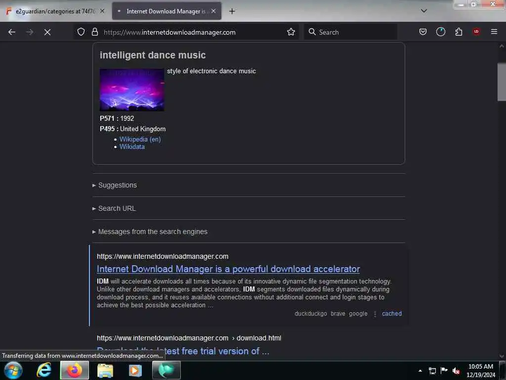The height and width of the screenshot is (380, 506).
Task: Open the Wikidata link
Action: 132,146
